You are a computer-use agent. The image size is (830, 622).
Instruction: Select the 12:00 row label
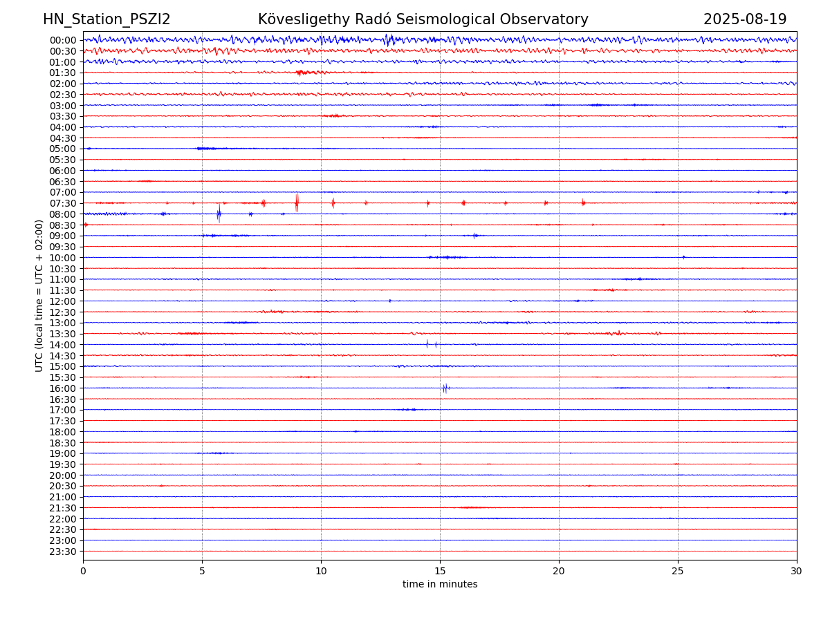pos(62,301)
